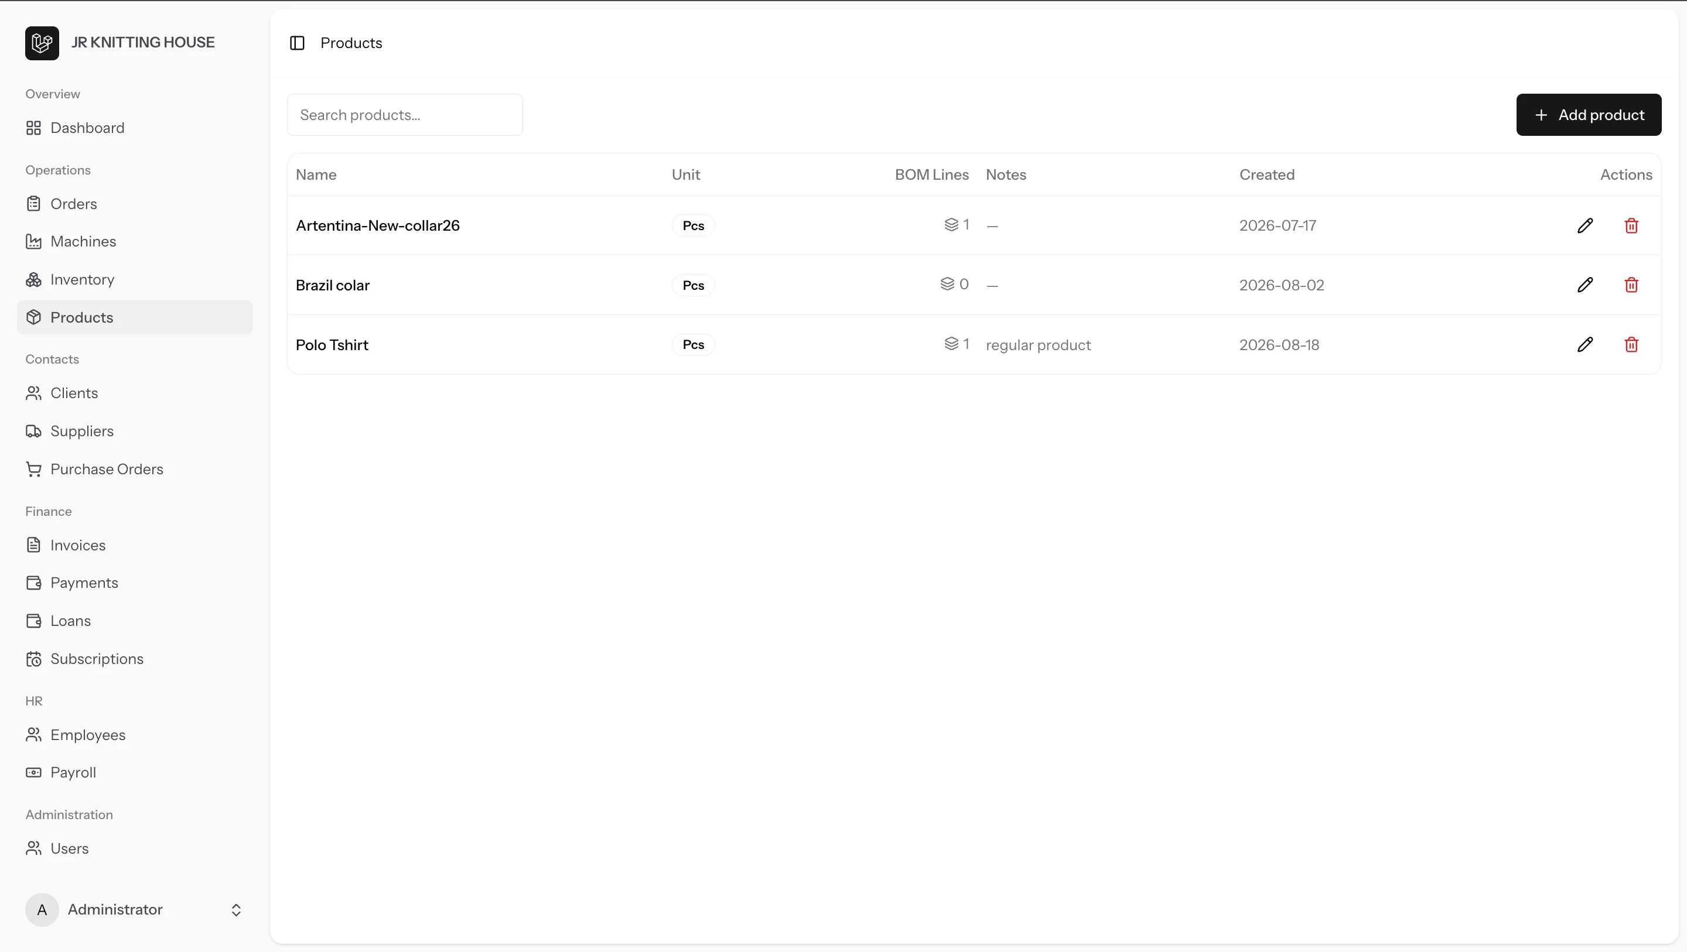
Task: Click BOM layers icon for Brazil colar
Action: [947, 283]
